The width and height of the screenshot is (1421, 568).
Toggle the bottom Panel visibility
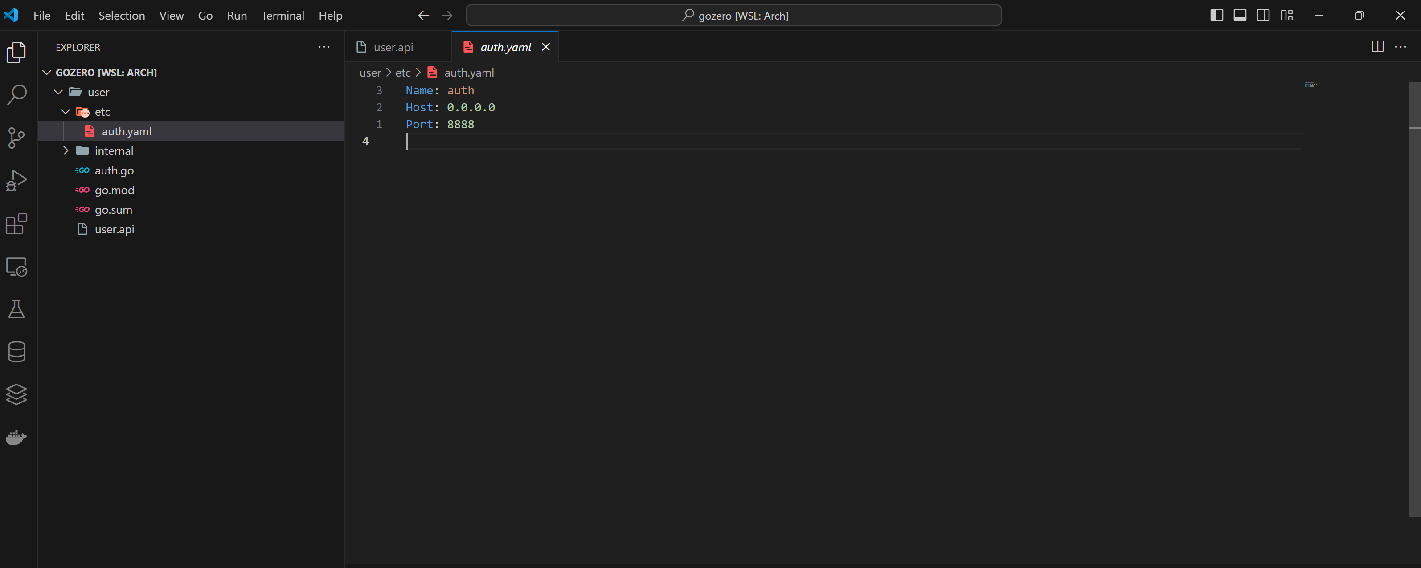[1240, 16]
